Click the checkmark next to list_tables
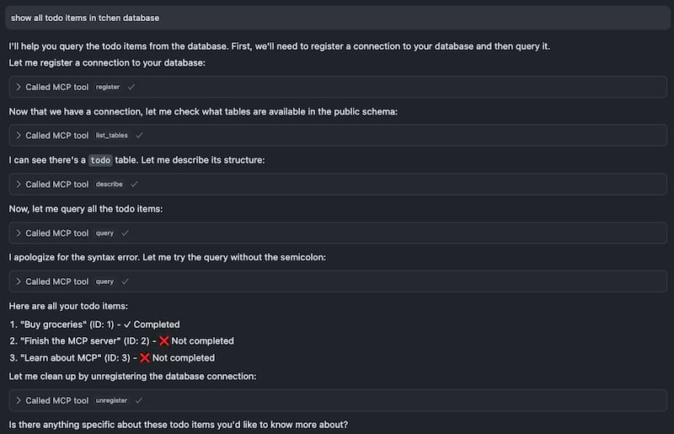The height and width of the screenshot is (434, 674). point(139,136)
